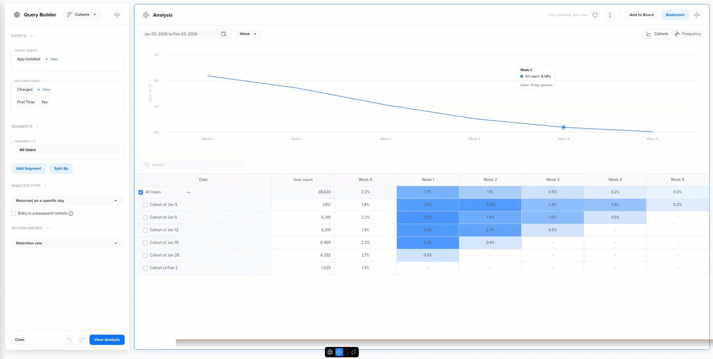Screen dimensions: 713x359
Task: Select the Cohorts chart view tab
Action: (657, 34)
